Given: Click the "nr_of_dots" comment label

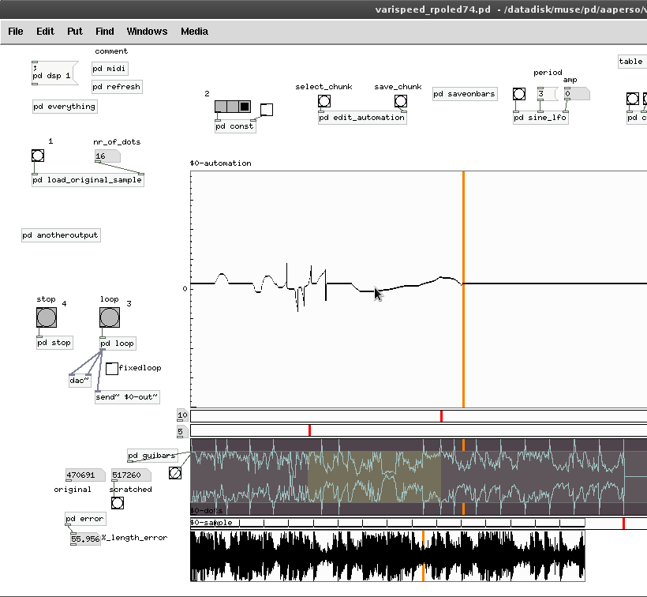Looking at the screenshot, I should 117,142.
